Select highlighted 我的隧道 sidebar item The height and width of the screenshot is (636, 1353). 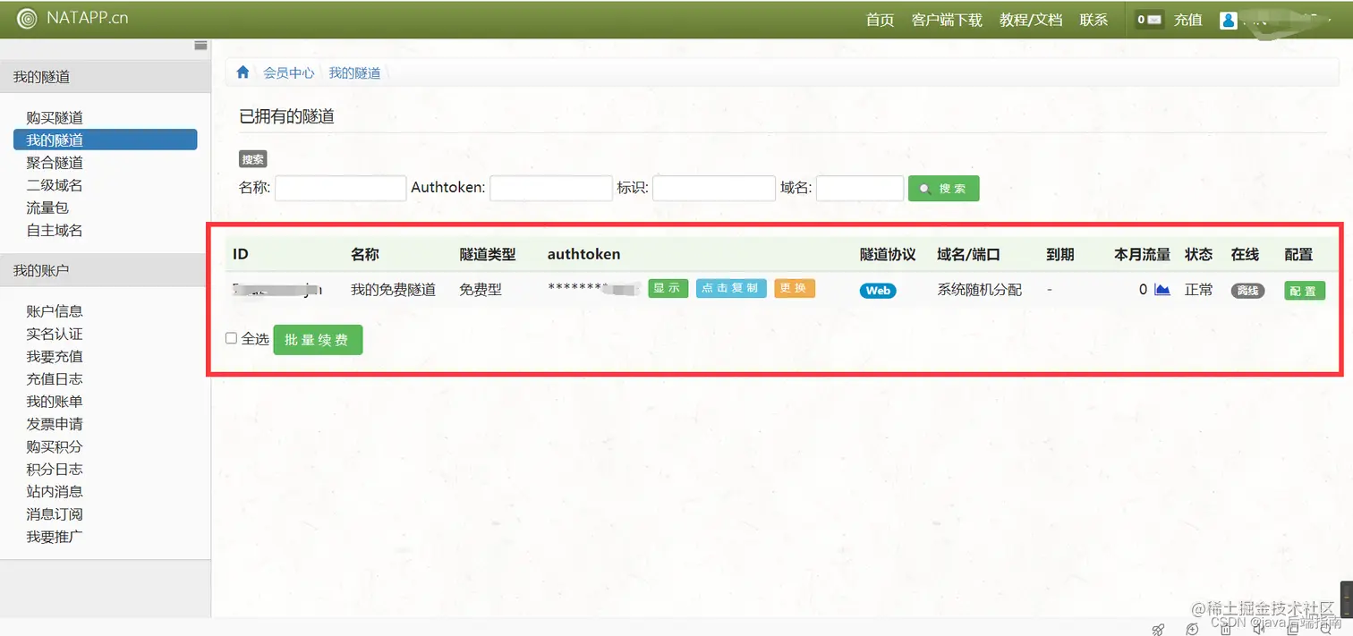point(106,140)
